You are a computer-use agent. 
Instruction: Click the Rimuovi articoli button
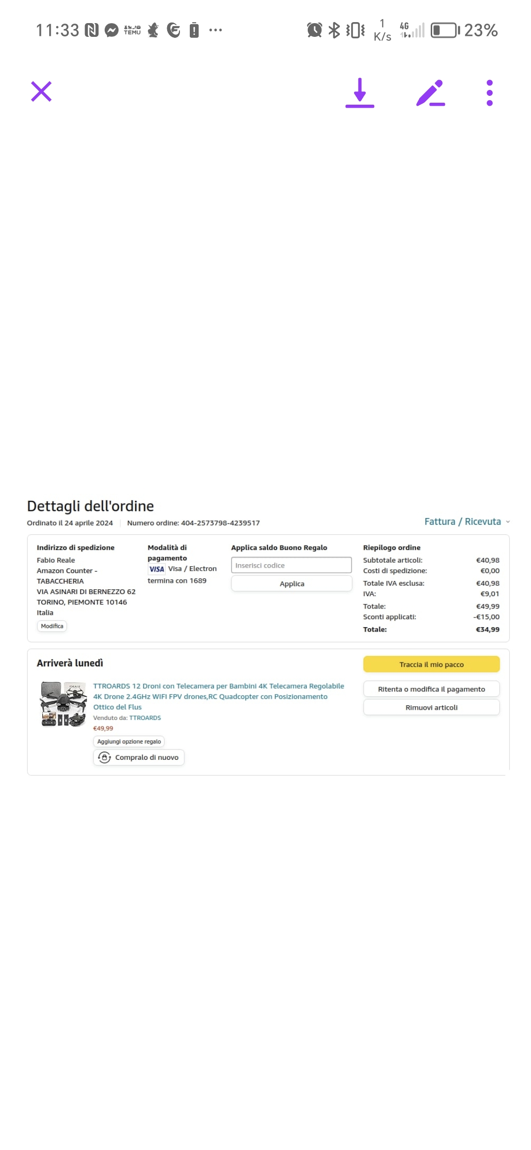pyautogui.click(x=432, y=707)
